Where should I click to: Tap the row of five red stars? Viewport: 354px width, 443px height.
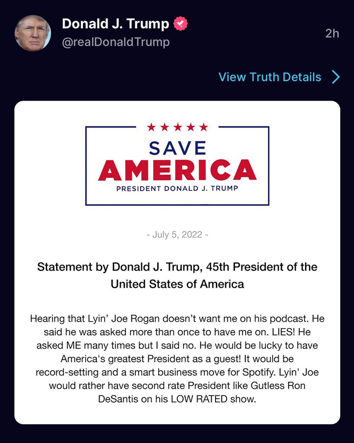tap(177, 127)
